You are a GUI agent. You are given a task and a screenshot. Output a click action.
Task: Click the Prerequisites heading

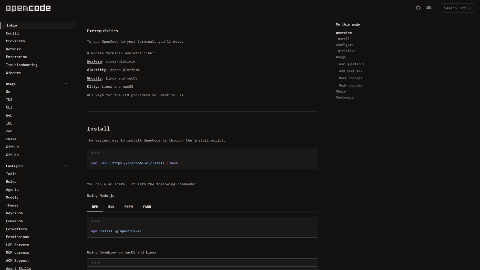pos(102,31)
